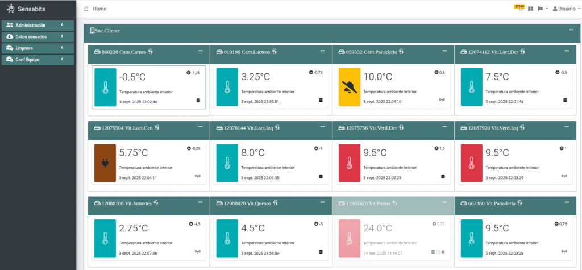Click the database icon in Cam.Carnes card
Screen dimensions: 582x270
[198, 101]
